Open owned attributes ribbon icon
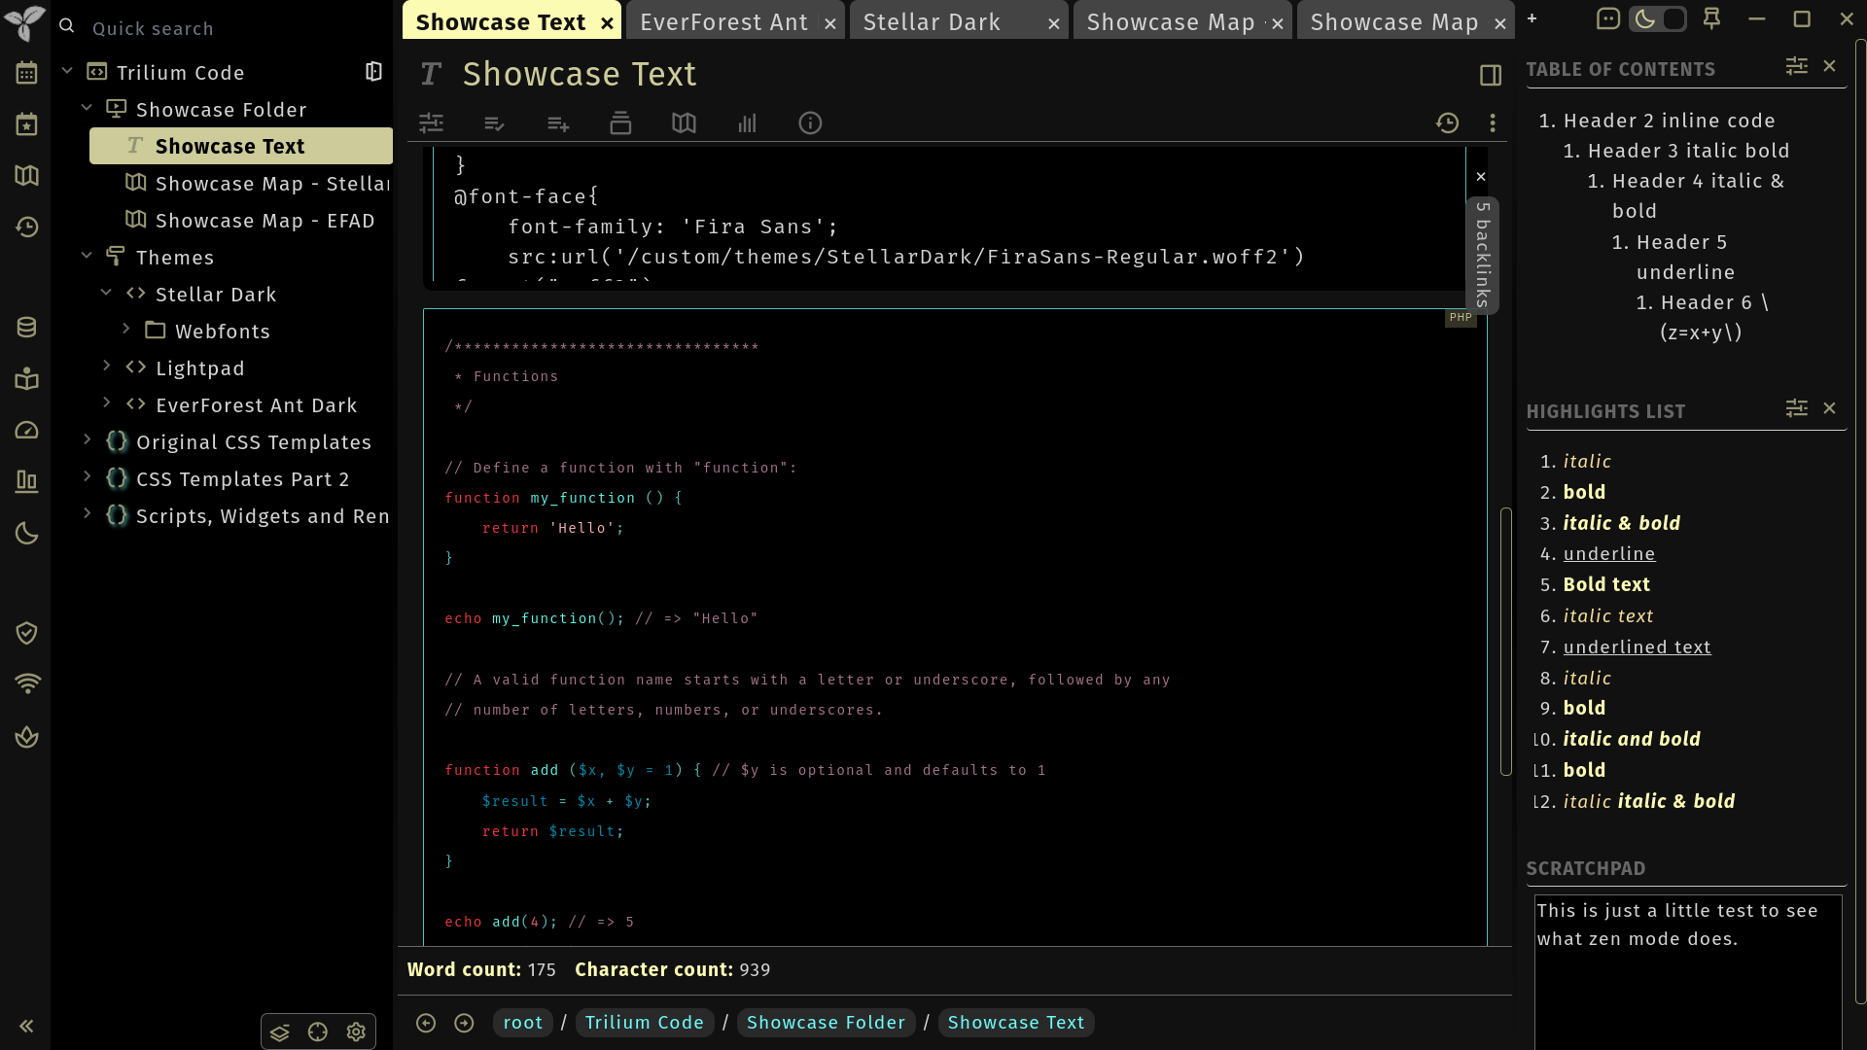1867x1050 pixels. (x=494, y=123)
